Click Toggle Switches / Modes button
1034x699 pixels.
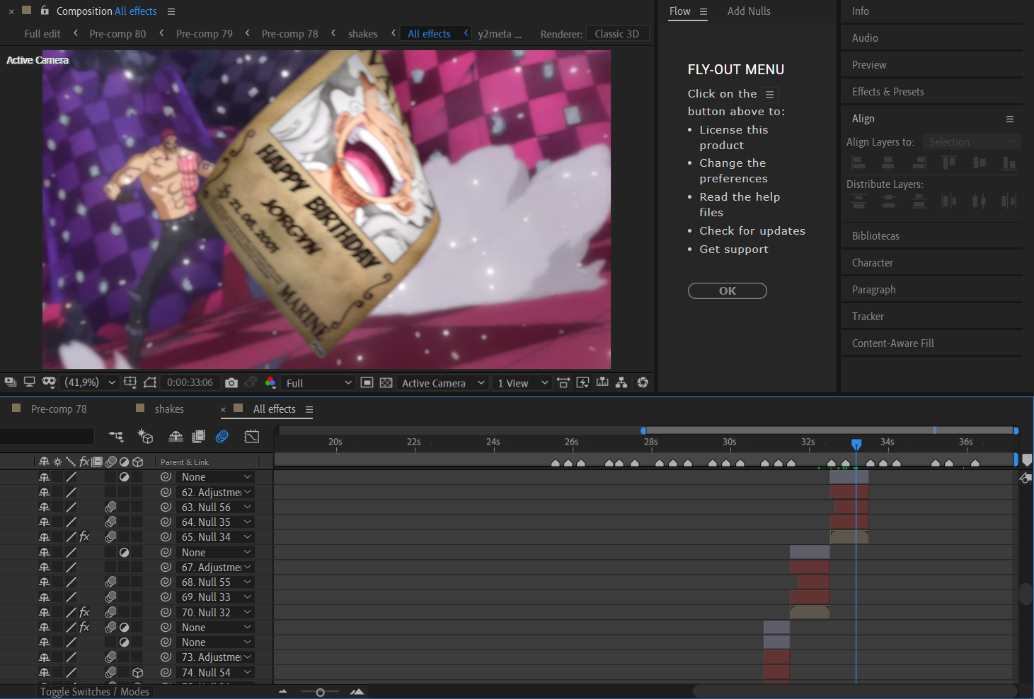pyautogui.click(x=94, y=691)
